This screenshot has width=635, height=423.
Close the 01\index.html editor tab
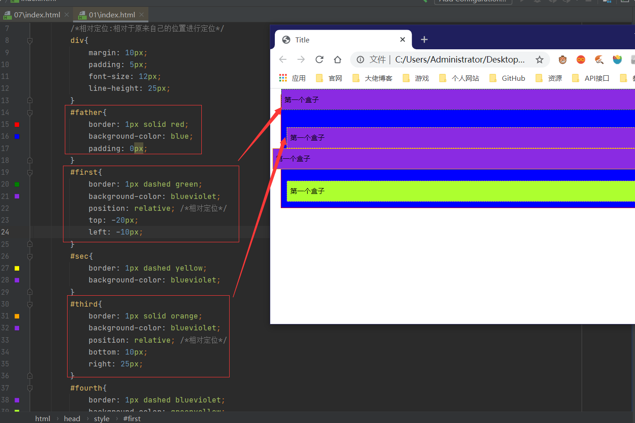click(x=142, y=15)
